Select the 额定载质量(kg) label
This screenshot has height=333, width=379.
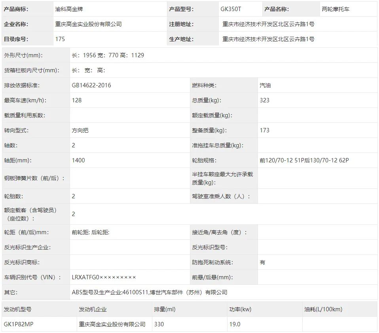[x=212, y=116]
